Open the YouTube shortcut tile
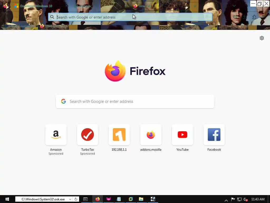 click(182, 135)
